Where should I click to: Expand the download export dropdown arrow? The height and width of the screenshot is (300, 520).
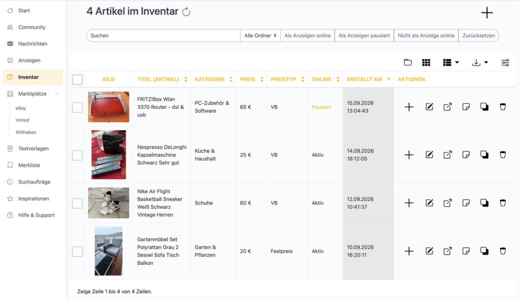486,62
